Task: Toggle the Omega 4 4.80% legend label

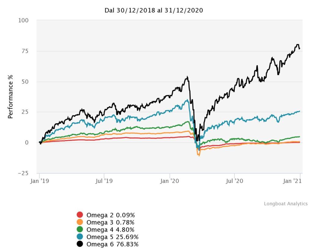Action: (110, 229)
